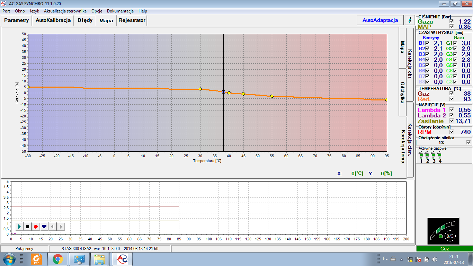This screenshot has height=266, width=473.
Task: Click the PL language indicator
Action: (x=385, y=258)
